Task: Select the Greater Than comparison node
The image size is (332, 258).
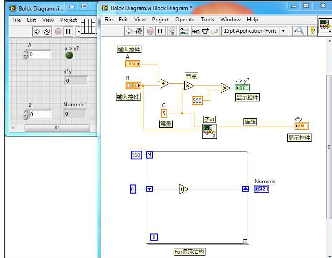Action: click(225, 88)
